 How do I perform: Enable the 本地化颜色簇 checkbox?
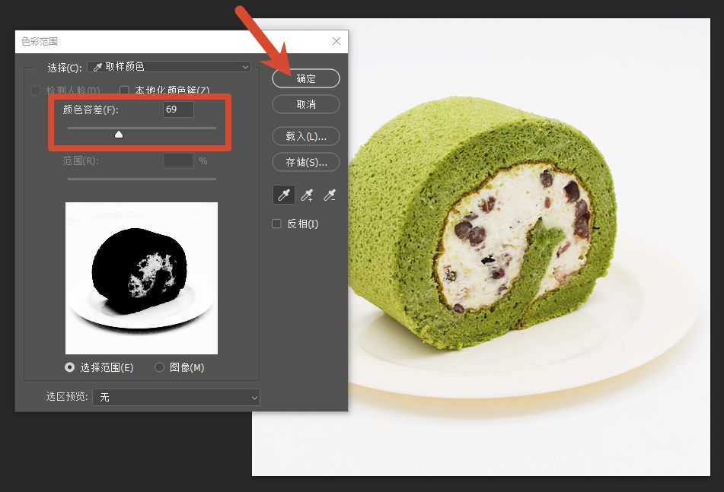[124, 90]
